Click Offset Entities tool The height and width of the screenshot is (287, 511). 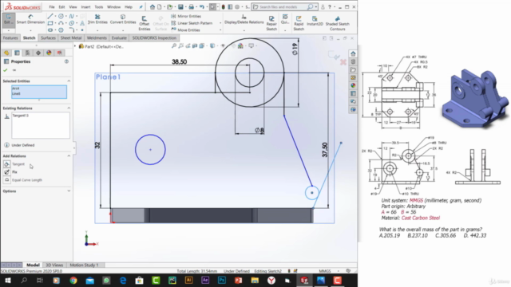pyautogui.click(x=144, y=23)
